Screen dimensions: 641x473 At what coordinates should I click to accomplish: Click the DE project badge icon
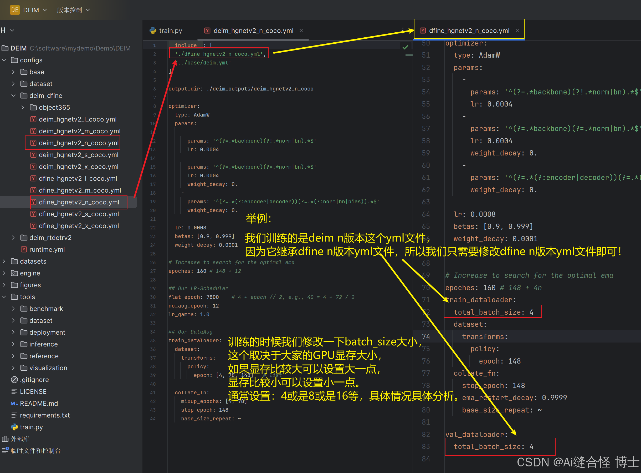coord(15,10)
